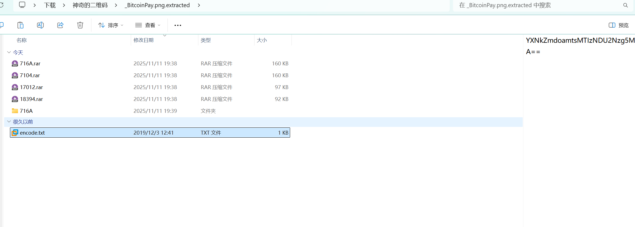Sort by 名称 column header
Image resolution: width=635 pixels, height=227 pixels.
pos(22,40)
